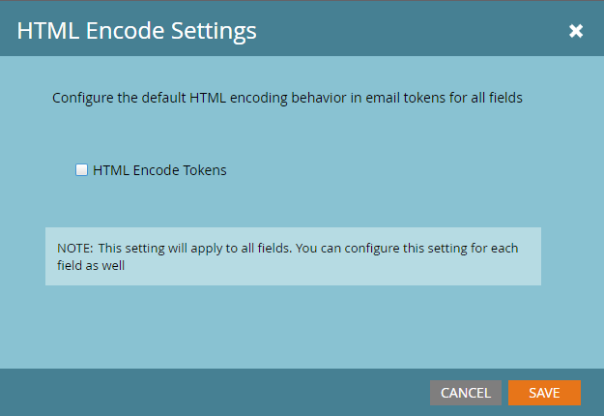
Task: Click the HTML Encode Tokens label text
Action: [159, 170]
